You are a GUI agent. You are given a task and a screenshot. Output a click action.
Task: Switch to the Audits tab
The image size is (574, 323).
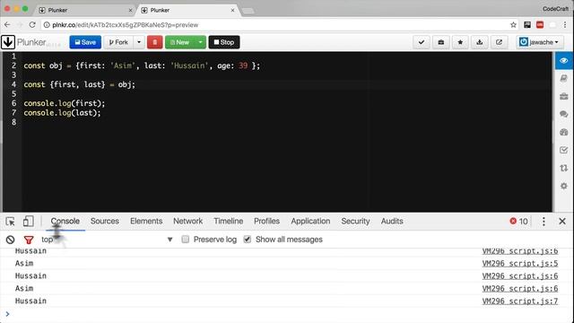[392, 222]
